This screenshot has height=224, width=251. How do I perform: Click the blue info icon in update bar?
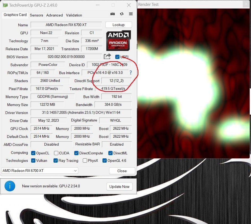(10, 186)
